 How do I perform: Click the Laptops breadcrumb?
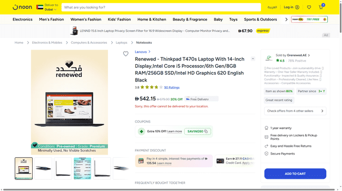click(121, 43)
